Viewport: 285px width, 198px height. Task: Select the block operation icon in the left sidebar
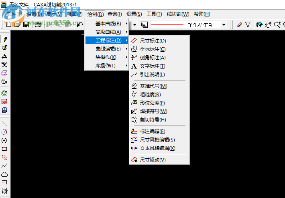(x=4, y=73)
